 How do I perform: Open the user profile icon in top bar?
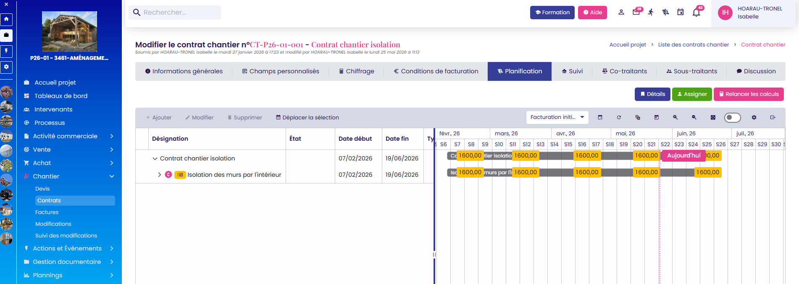(x=621, y=12)
